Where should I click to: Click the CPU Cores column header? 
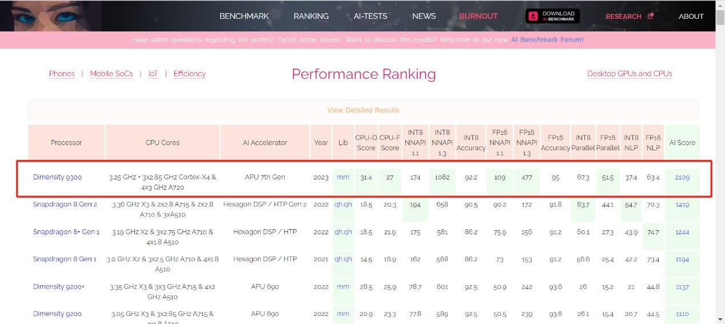[x=163, y=143]
